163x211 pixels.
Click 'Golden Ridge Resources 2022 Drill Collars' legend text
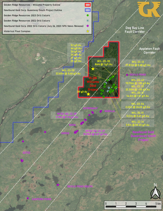pos(27,21)
